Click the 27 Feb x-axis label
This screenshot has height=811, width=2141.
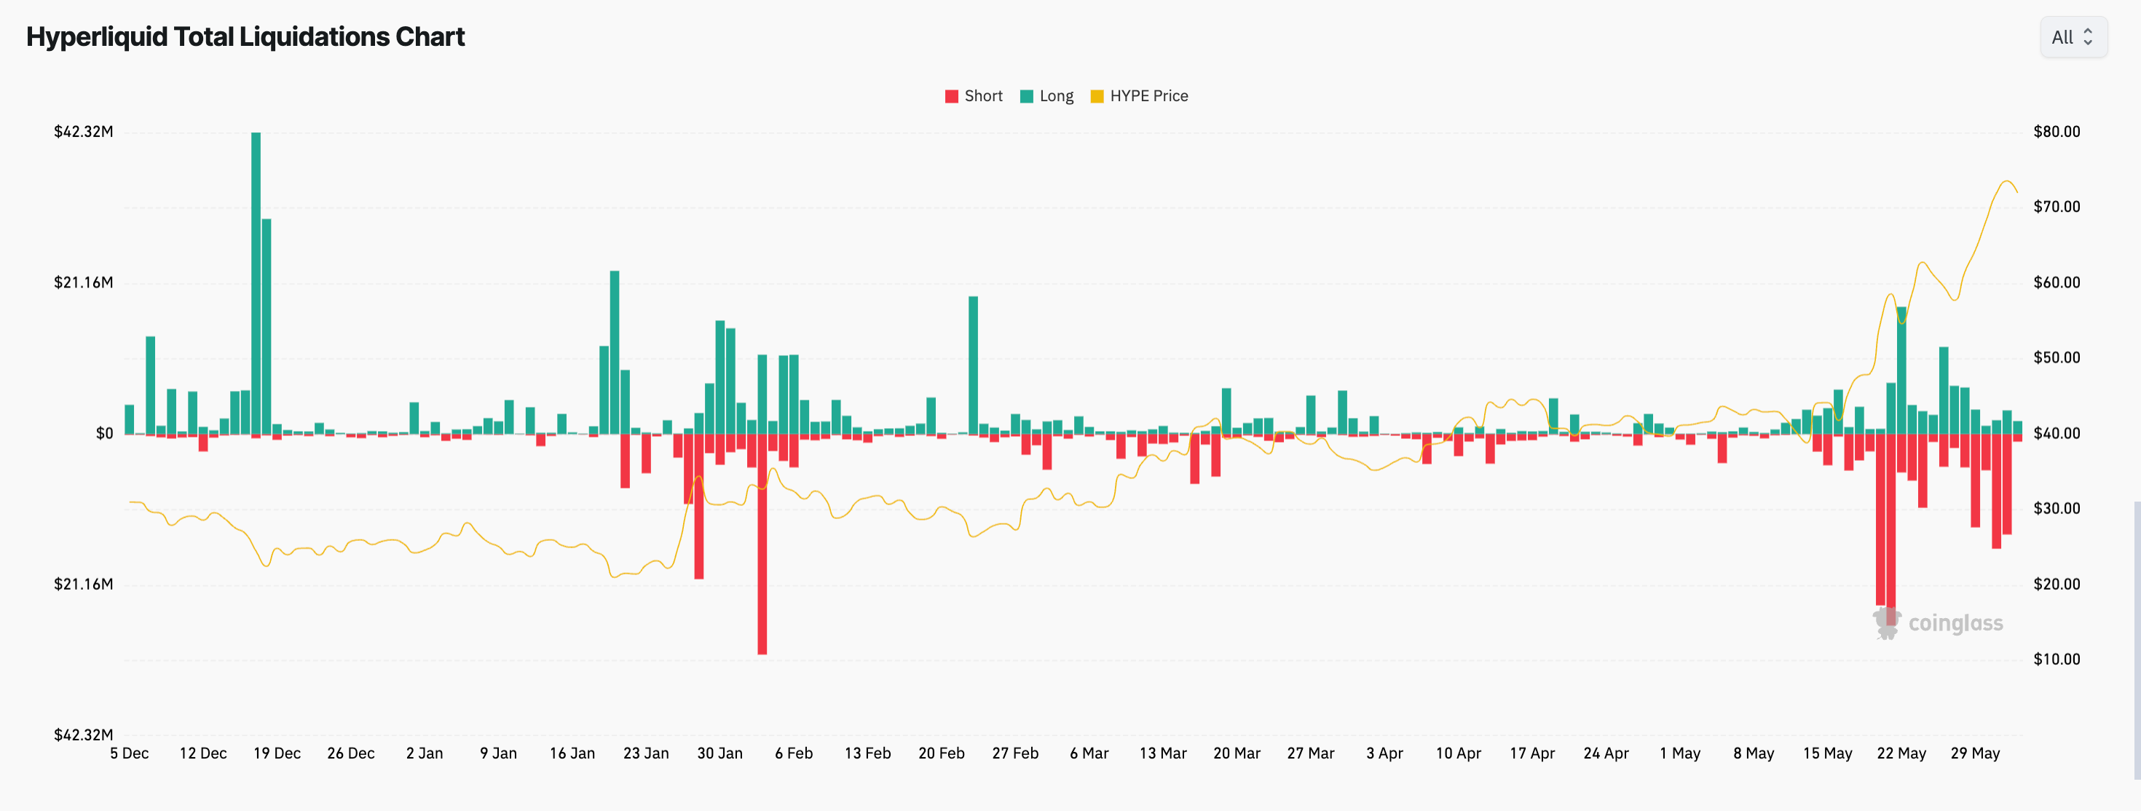(x=1016, y=753)
